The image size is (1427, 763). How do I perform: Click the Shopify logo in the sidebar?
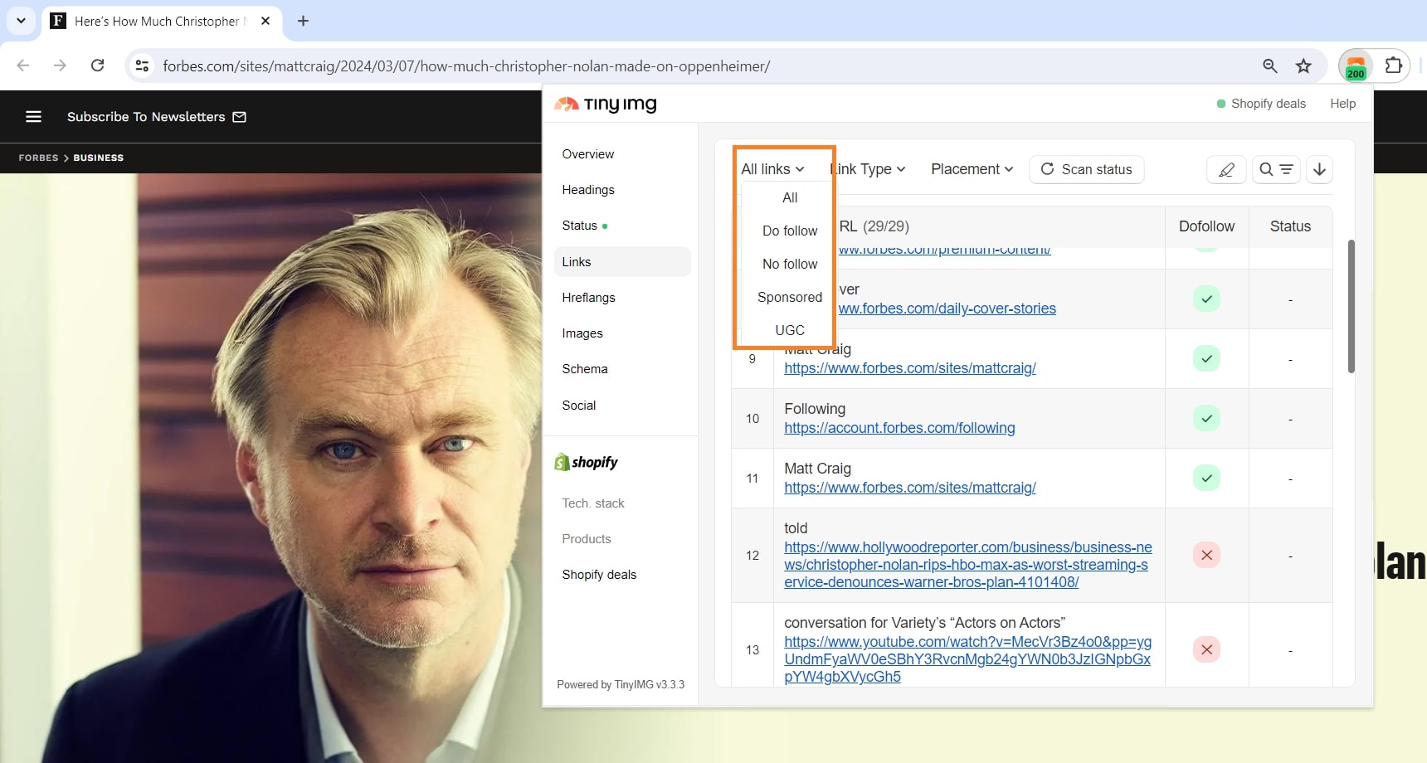[x=586, y=462]
